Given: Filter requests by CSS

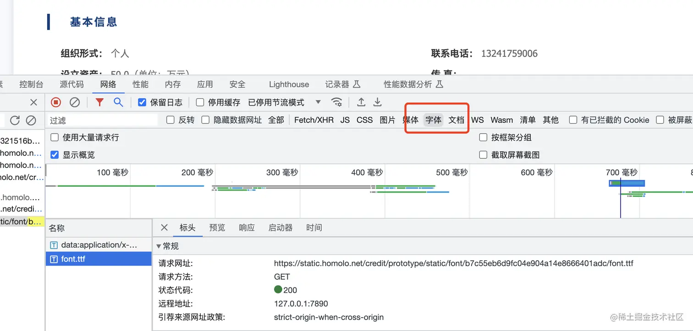Looking at the screenshot, I should point(365,120).
